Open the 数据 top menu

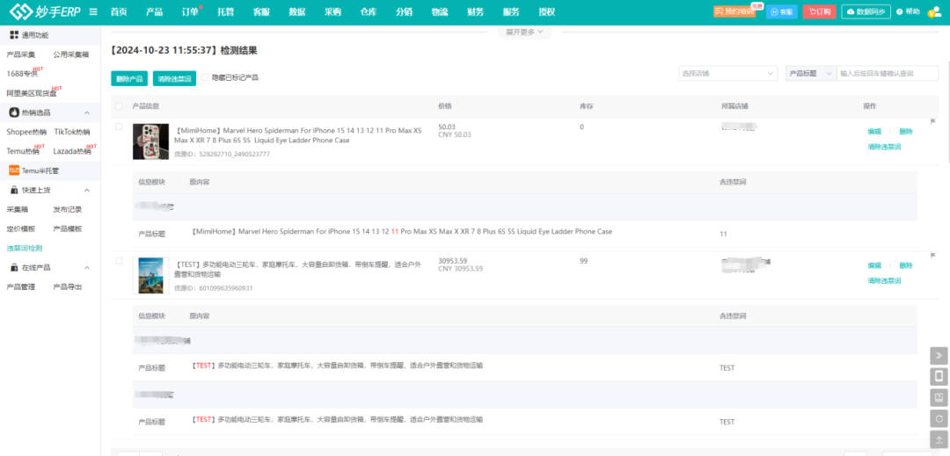pyautogui.click(x=297, y=12)
